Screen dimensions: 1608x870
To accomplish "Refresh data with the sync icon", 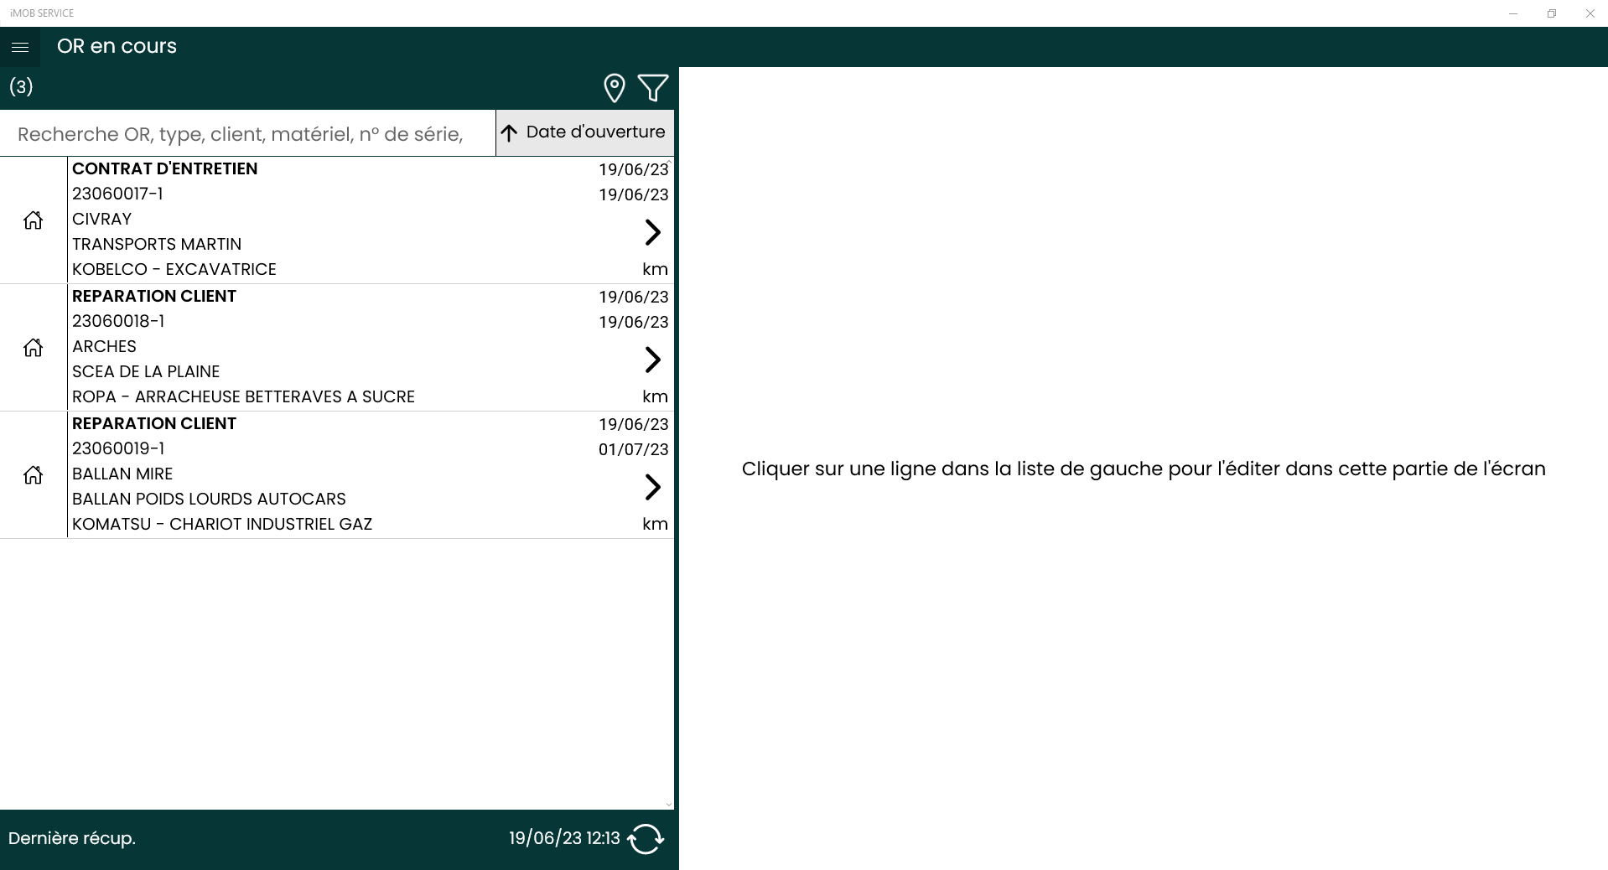I will 646,839.
